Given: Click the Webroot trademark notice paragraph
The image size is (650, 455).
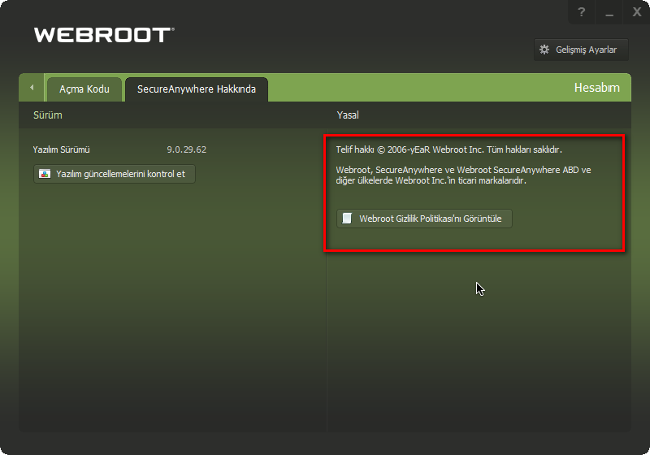Looking at the screenshot, I should pos(463,175).
